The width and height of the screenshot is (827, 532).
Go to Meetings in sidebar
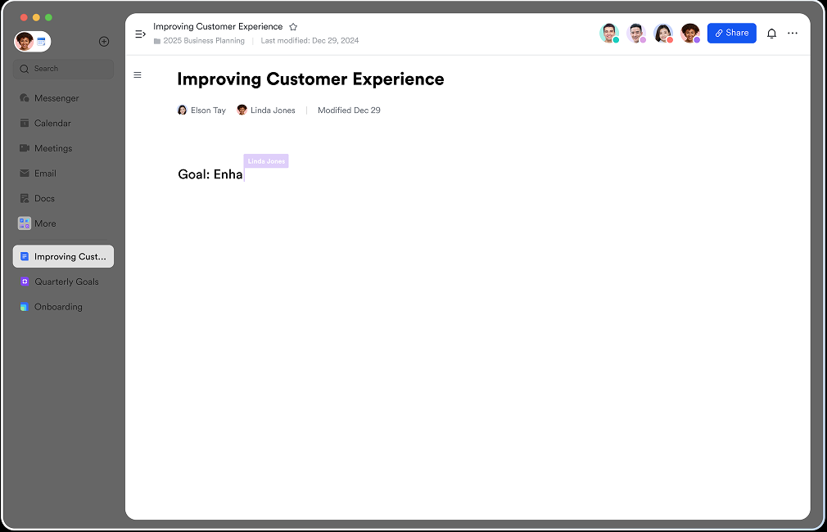pyautogui.click(x=53, y=148)
